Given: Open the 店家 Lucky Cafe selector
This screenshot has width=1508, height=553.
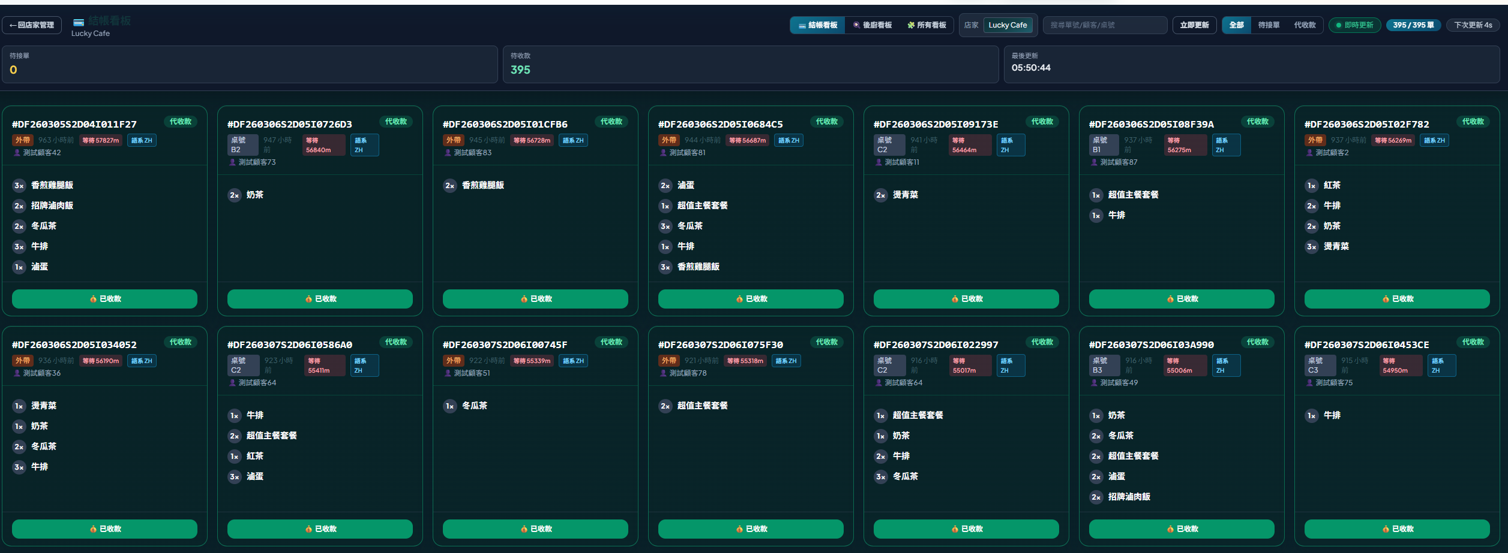Looking at the screenshot, I should tap(1009, 25).
